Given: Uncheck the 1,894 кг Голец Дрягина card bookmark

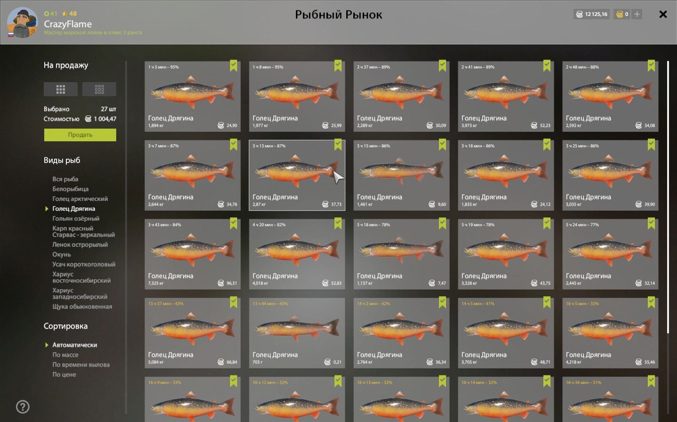Looking at the screenshot, I should (233, 66).
